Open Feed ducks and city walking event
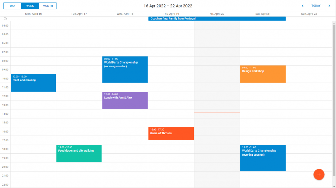The width and height of the screenshot is (336, 188). pyautogui.click(x=79, y=153)
